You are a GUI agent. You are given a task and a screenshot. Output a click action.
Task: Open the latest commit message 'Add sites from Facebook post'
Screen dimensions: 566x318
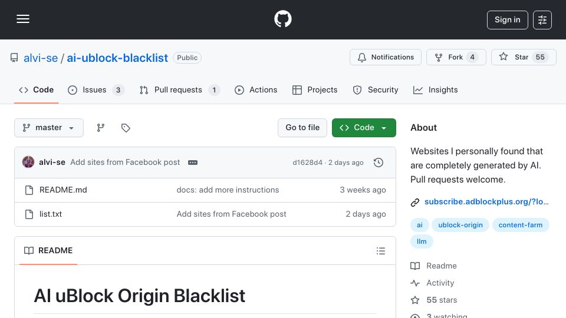click(x=125, y=163)
